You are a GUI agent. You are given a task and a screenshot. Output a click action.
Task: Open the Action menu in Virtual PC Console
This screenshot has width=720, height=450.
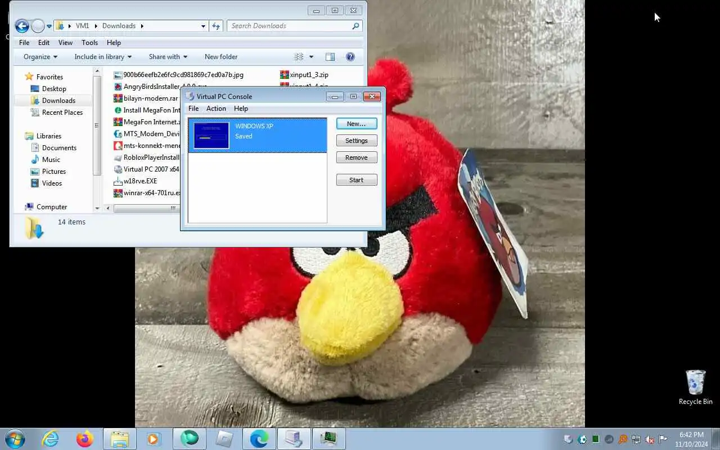coord(216,109)
